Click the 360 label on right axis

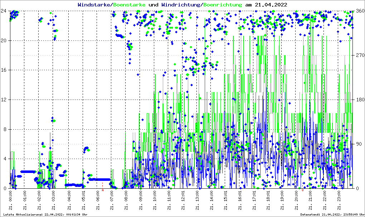359,11
